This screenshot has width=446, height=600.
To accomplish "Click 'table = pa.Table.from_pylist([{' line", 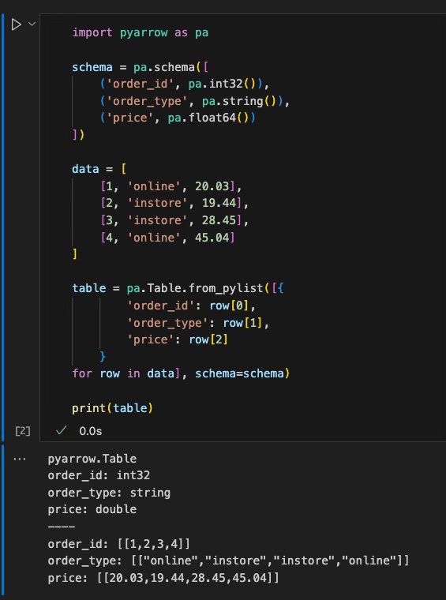I will tap(178, 288).
